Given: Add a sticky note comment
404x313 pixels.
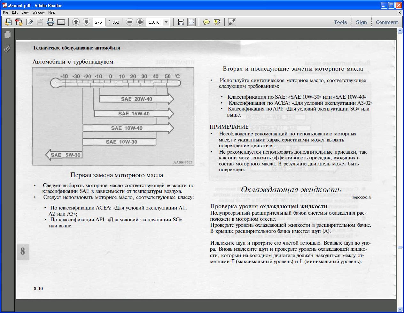Looking at the screenshot, I should tap(206, 22).
